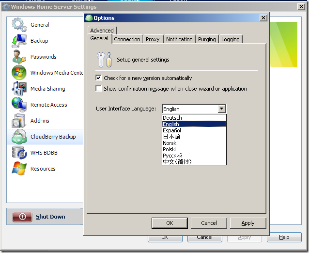Screen dimensions: 309x253
Task: Click the CloudBerry icon in Options title bar
Action: [89, 18]
